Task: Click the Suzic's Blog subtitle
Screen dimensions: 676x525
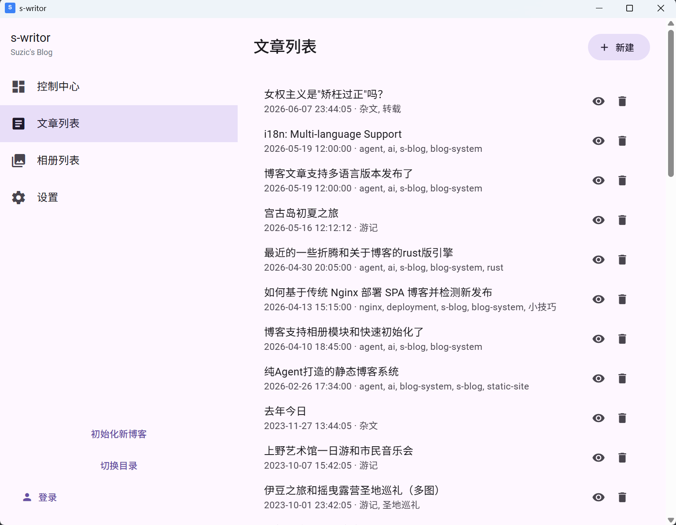Action: click(31, 52)
